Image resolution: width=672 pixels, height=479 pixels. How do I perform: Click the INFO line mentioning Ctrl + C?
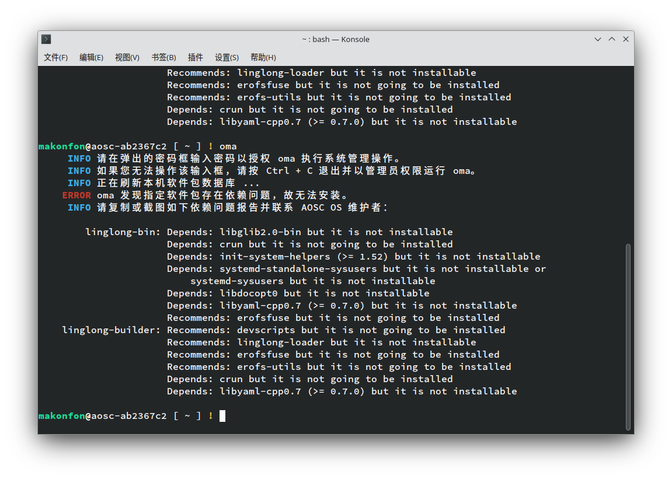coord(271,171)
